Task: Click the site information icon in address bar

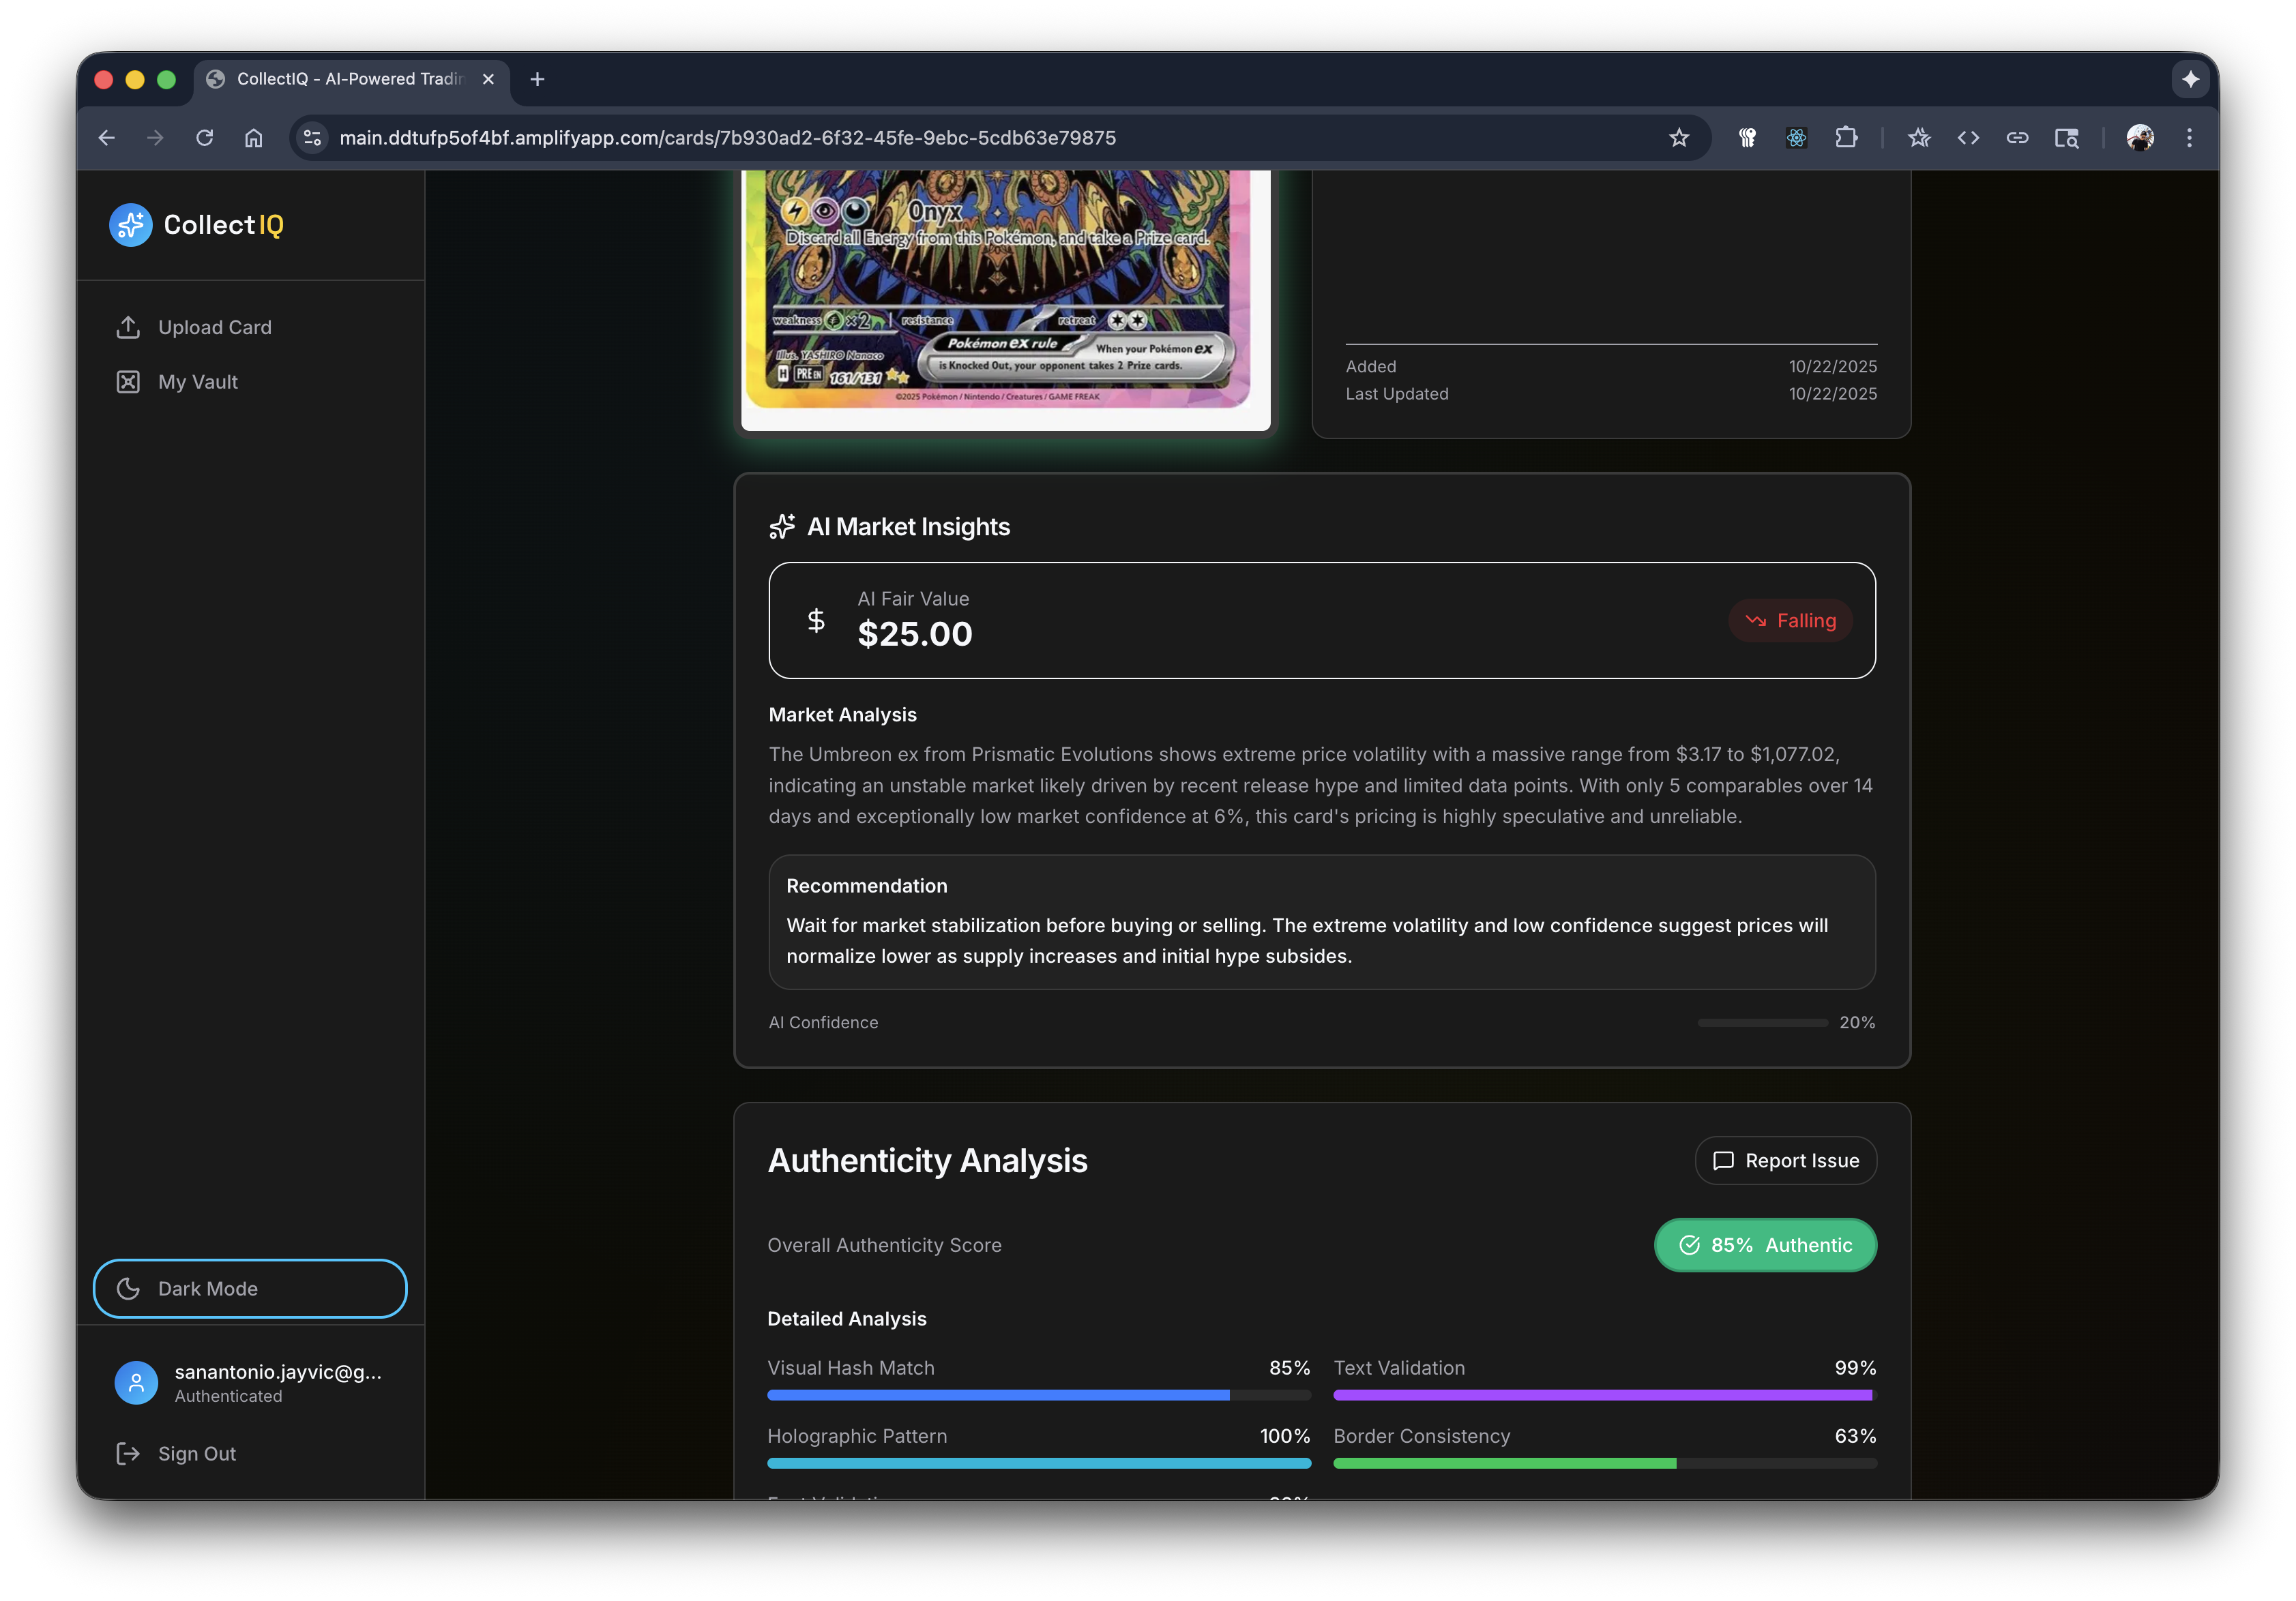Action: [313, 138]
